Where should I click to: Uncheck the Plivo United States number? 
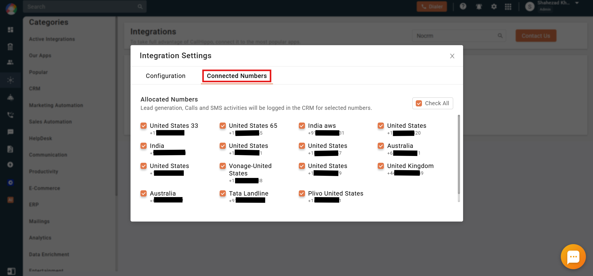click(x=302, y=193)
